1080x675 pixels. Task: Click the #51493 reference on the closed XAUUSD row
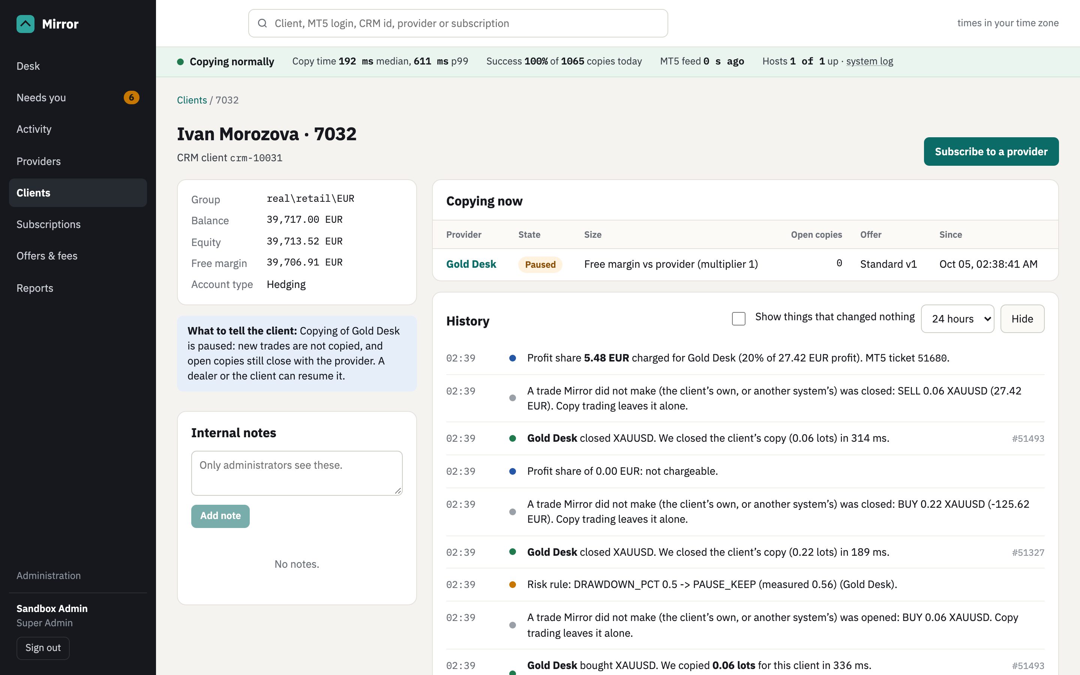pos(1028,438)
